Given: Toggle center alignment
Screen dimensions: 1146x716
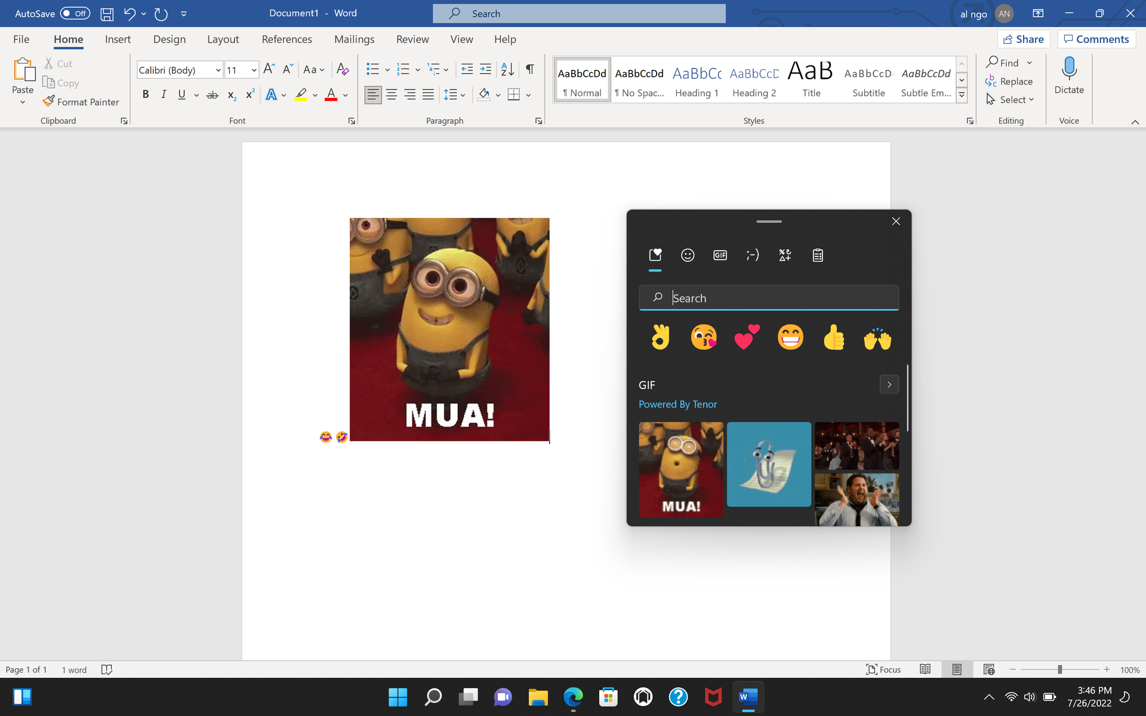Looking at the screenshot, I should pos(392,94).
